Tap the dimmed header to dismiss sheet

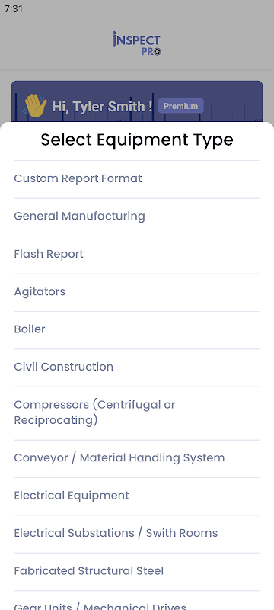(x=137, y=43)
